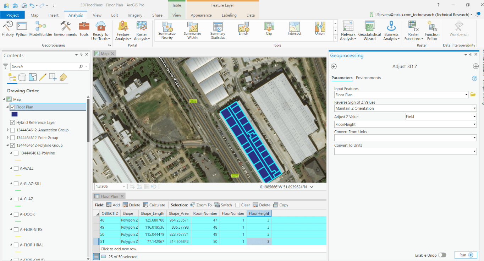Open the Environments tab in Geoprocessing pane
484x261 pixels.
coord(369,78)
